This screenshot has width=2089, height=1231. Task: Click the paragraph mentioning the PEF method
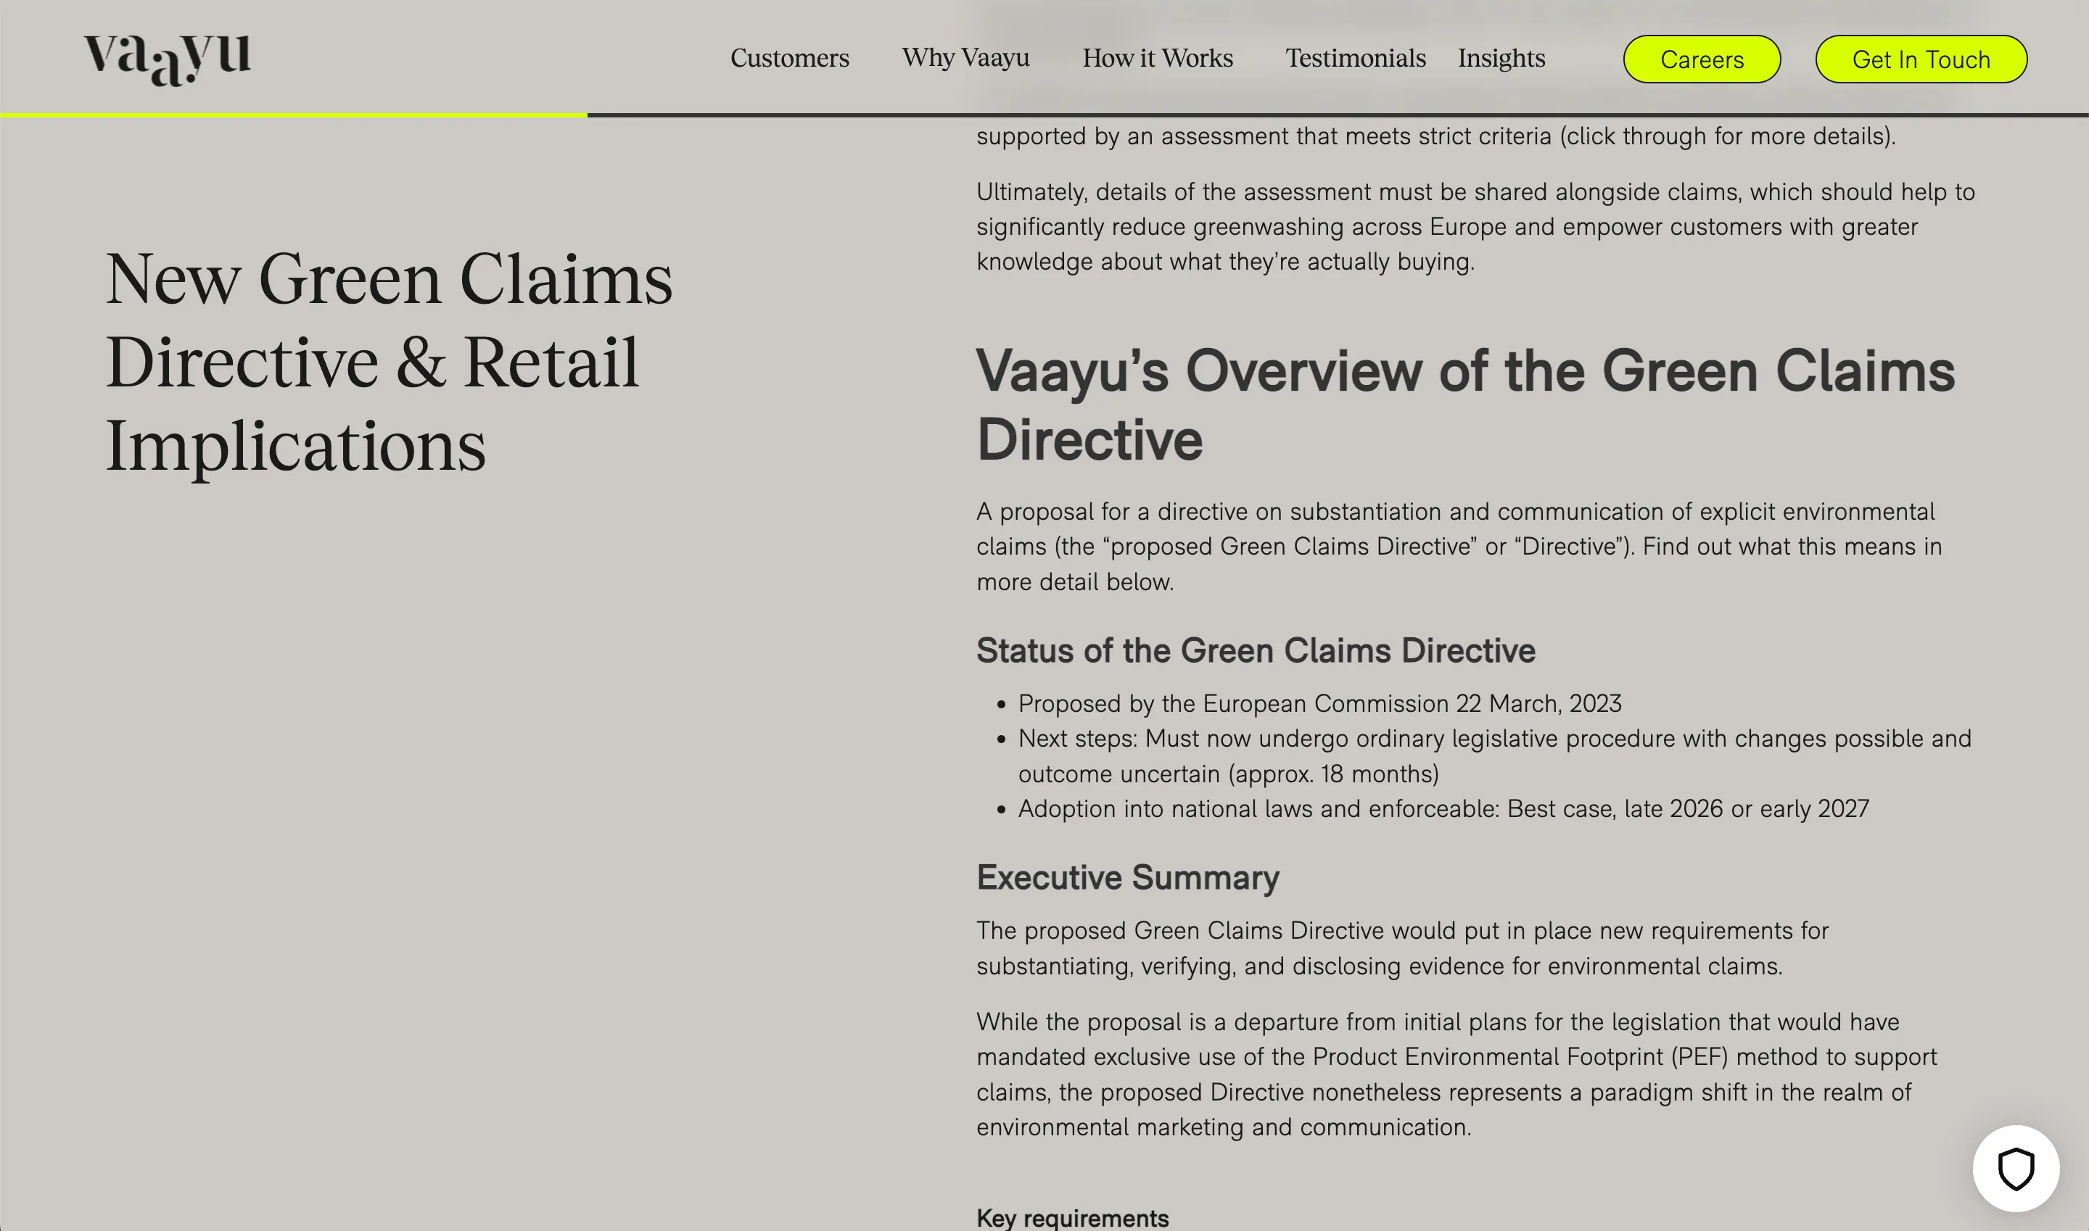click(x=1456, y=1074)
